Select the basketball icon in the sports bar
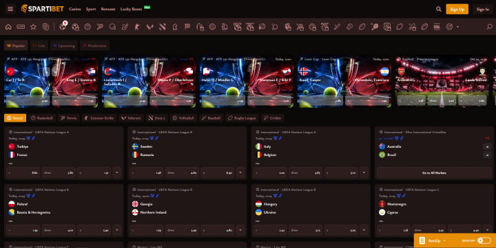 (x=87, y=27)
